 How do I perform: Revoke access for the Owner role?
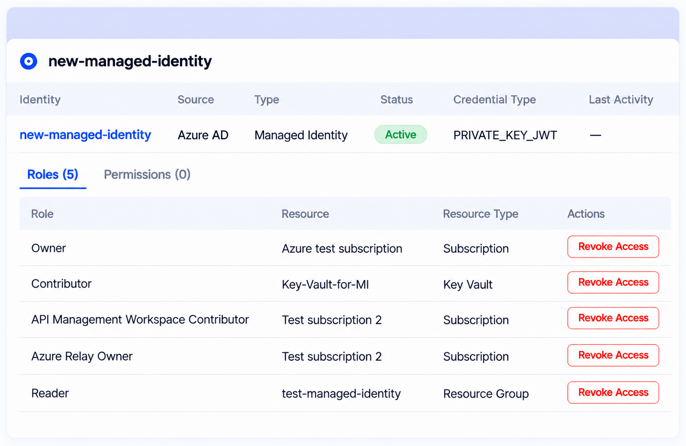(613, 247)
